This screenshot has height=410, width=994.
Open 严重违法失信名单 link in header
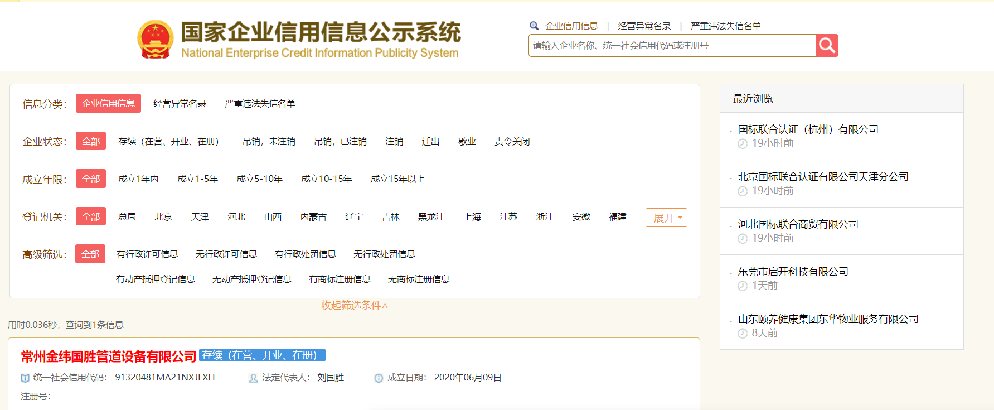tap(726, 26)
